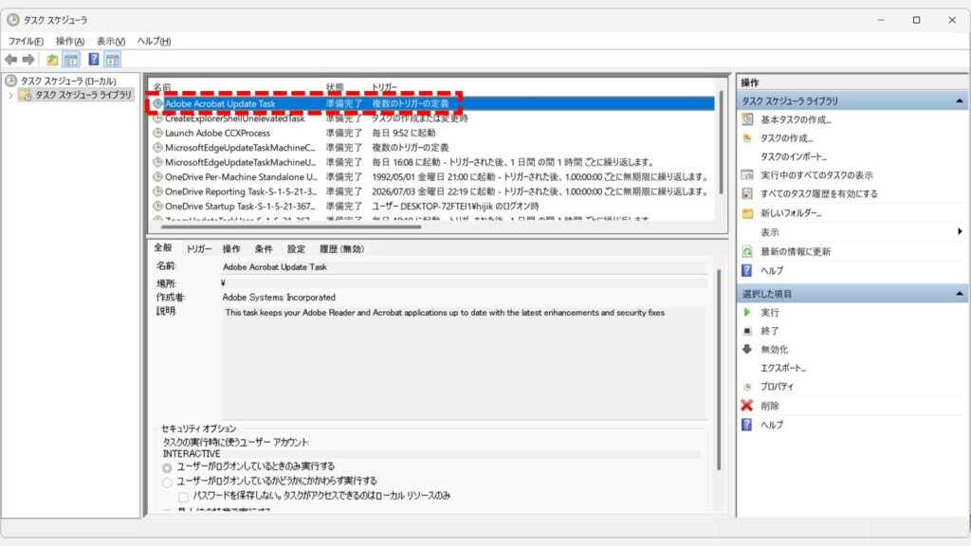Open the 操作(A) menu
Screen dimensions: 971x546
70,41
